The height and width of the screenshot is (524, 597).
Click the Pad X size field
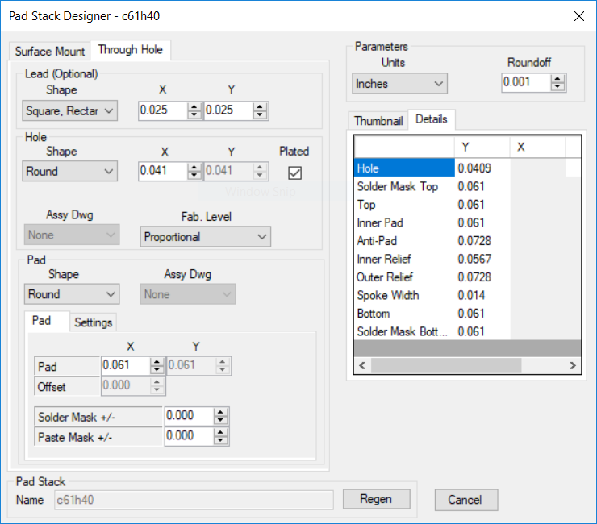click(x=126, y=365)
